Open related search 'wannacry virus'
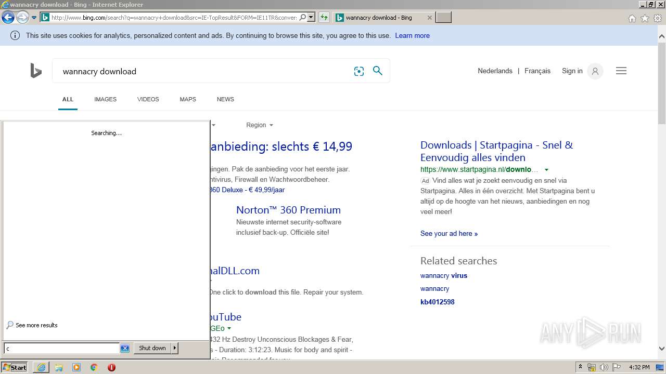 [444, 276]
